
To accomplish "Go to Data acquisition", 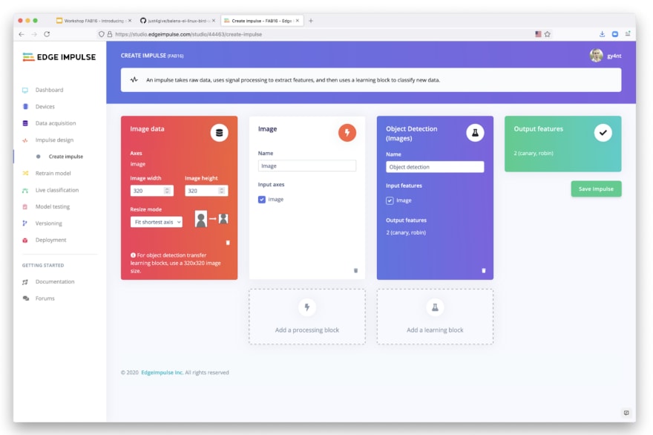I will pos(56,123).
